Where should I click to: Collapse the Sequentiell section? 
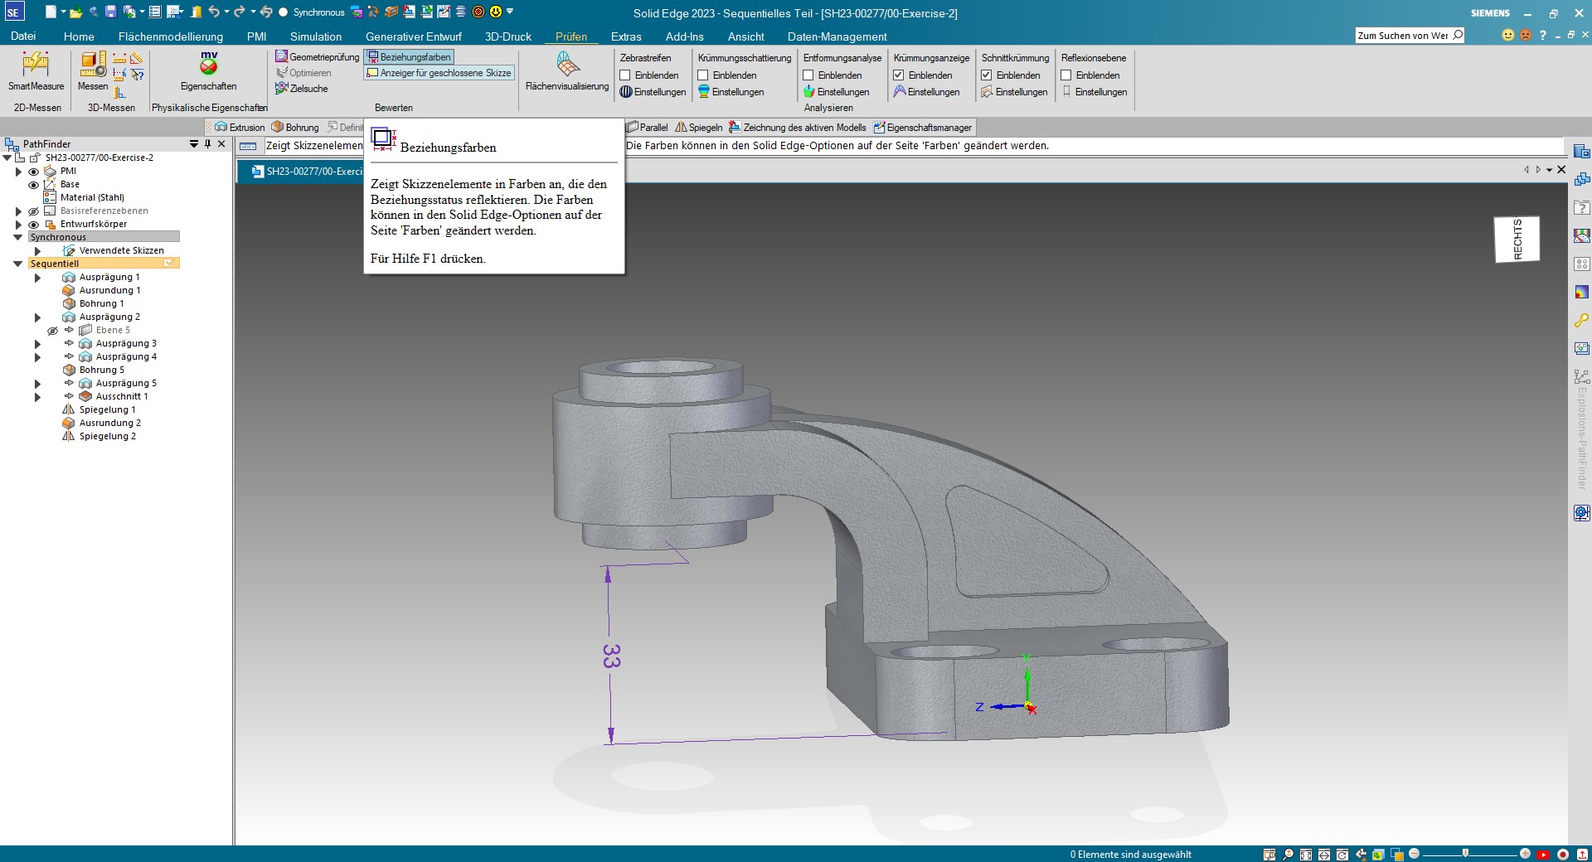18,264
